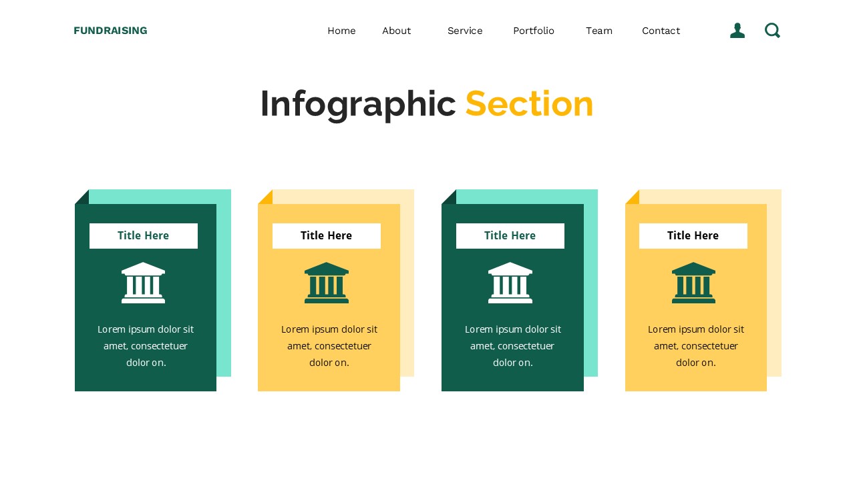Click the bank icon on the rightmost yellow card

pyautogui.click(x=693, y=283)
